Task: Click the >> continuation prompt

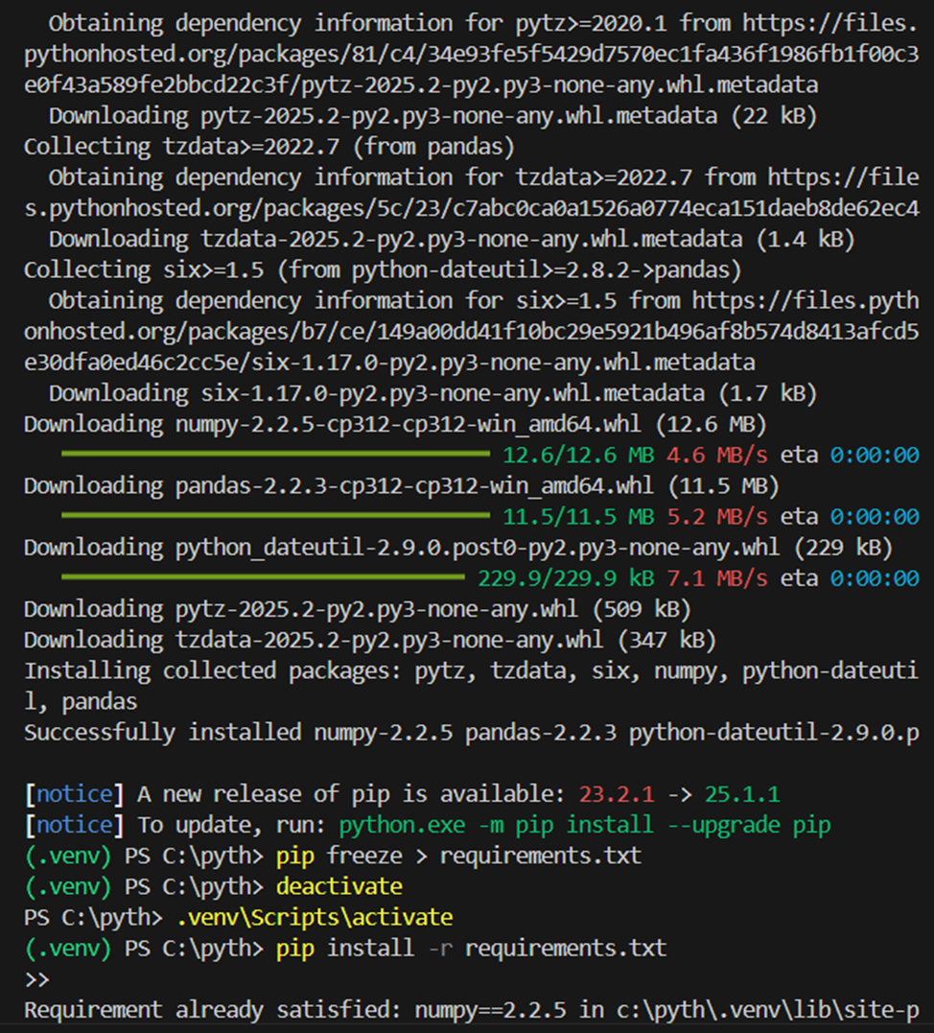Action: (x=36, y=979)
